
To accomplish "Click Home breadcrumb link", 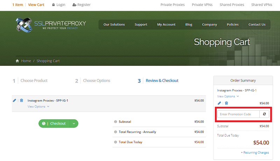I will (26, 61).
